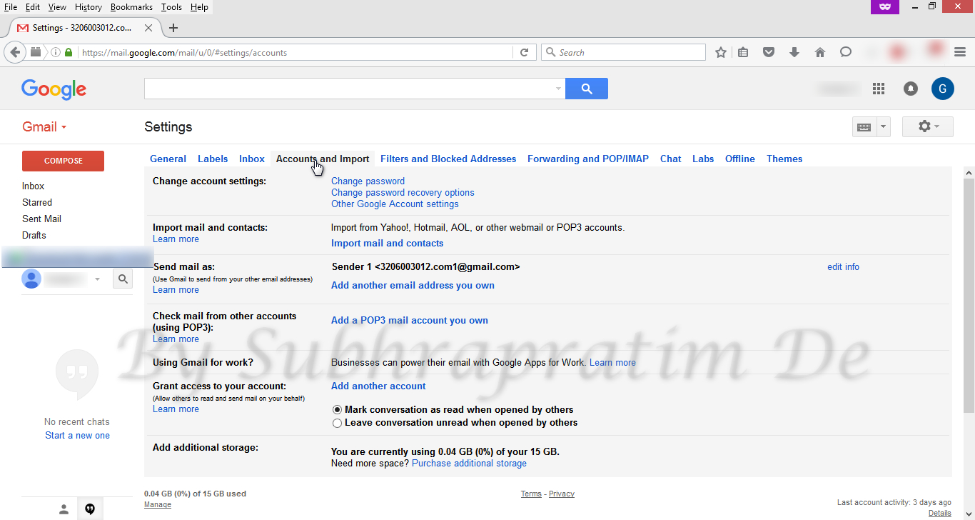Click the Details link for account activity
This screenshot has width=975, height=520.
point(939,514)
